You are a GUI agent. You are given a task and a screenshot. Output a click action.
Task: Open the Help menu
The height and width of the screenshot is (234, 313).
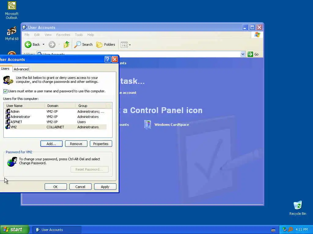click(90, 35)
